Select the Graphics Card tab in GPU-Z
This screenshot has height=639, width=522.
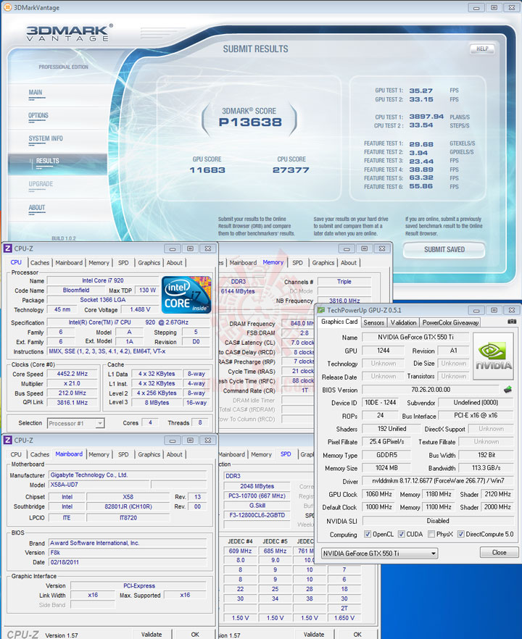[339, 322]
